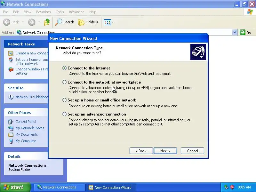Click the home network setup house icon
Viewport: 256px width, 192px height.
pyautogui.click(x=11, y=60)
